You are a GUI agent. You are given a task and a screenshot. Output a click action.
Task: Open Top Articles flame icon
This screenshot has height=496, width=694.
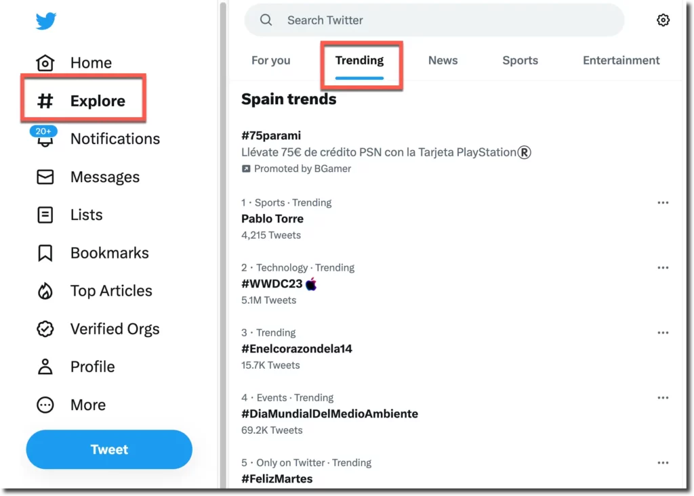coord(45,291)
